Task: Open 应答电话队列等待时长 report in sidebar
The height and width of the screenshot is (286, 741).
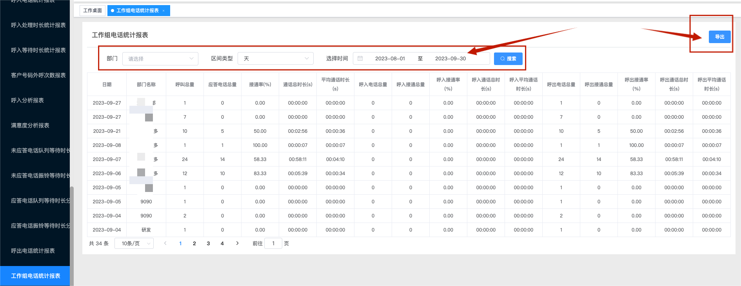Action: click(x=40, y=201)
